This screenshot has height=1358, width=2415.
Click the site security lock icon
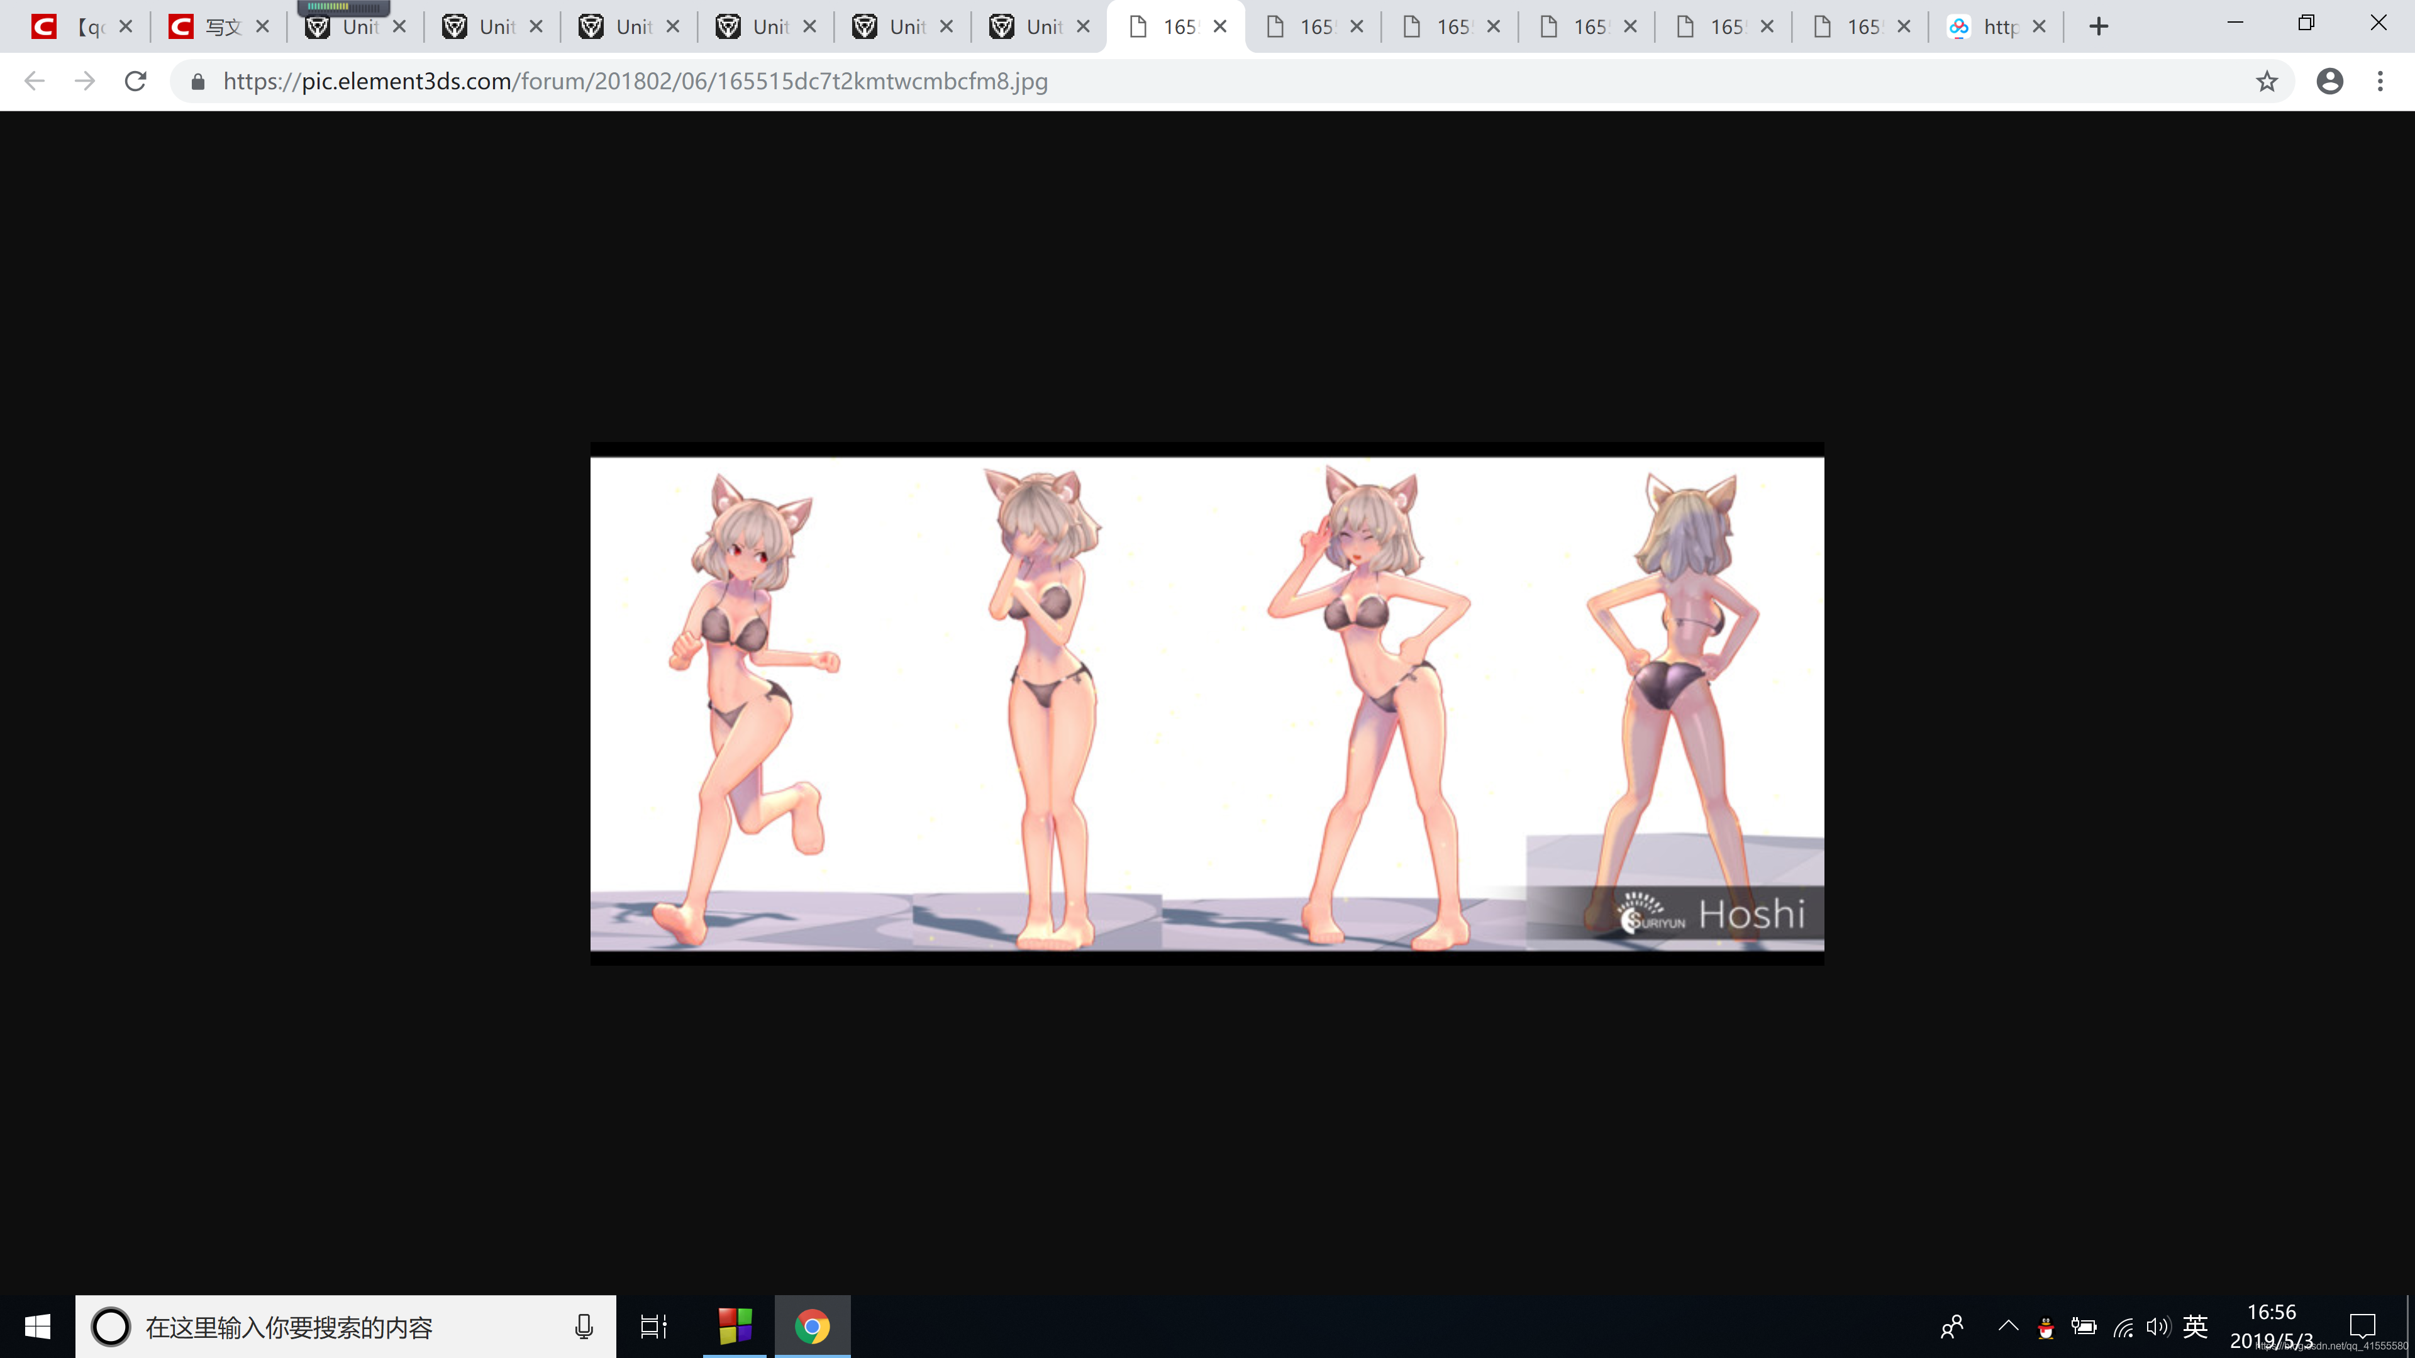(x=198, y=82)
